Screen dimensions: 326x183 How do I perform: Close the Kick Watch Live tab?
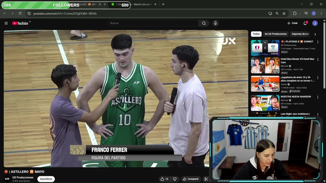click(155, 4)
